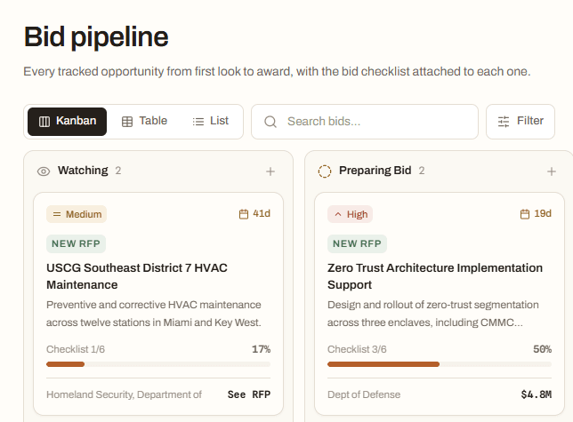Click the Kanban columns icon

point(44,122)
